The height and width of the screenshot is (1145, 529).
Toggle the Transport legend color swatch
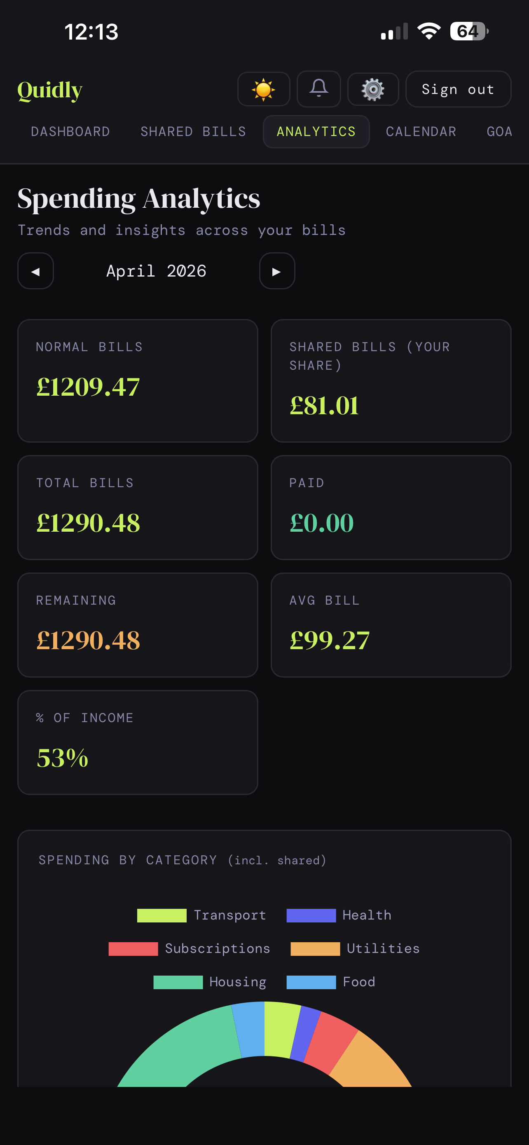click(162, 915)
